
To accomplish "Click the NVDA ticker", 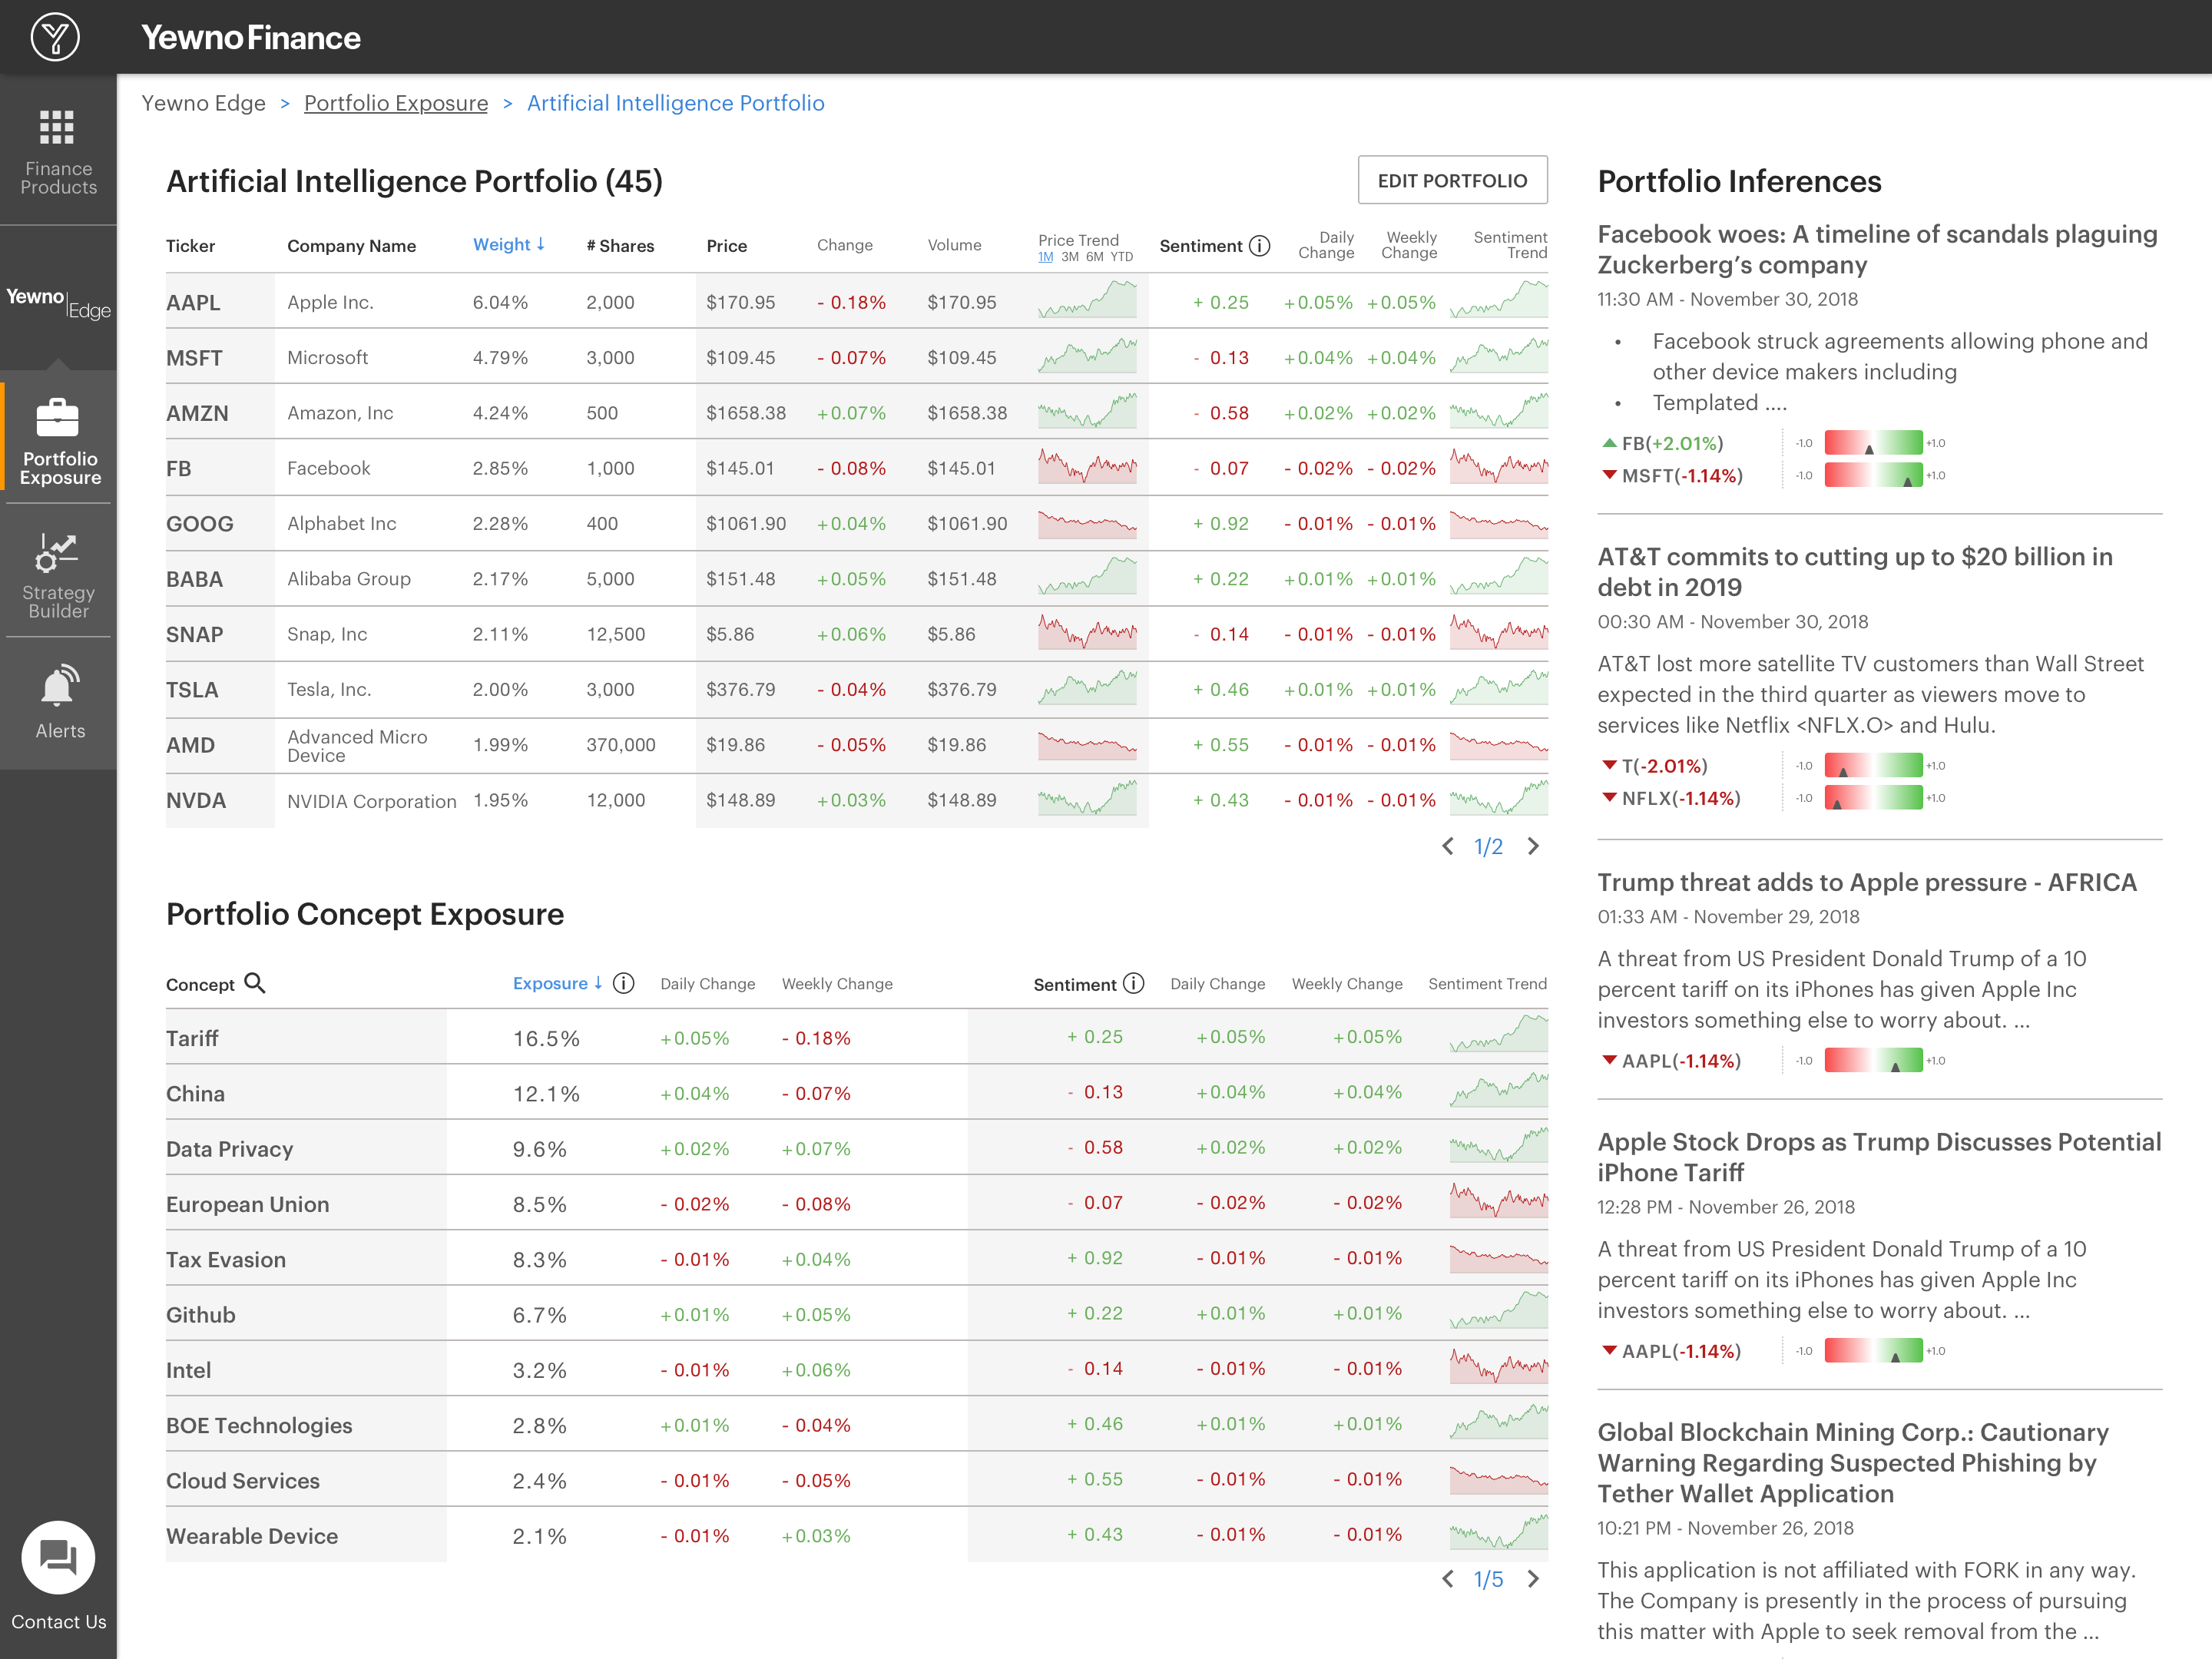I will tap(196, 800).
